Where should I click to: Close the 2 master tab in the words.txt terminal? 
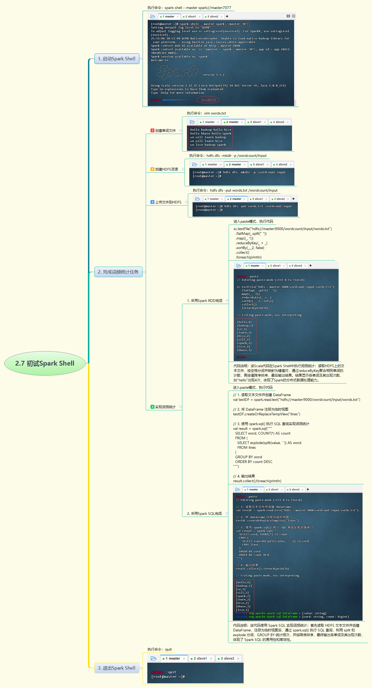pos(242,122)
